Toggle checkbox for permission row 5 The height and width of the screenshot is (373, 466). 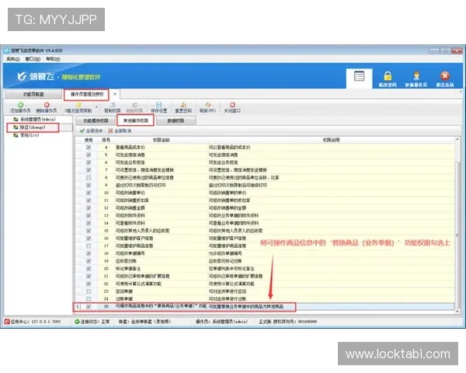tap(89, 155)
